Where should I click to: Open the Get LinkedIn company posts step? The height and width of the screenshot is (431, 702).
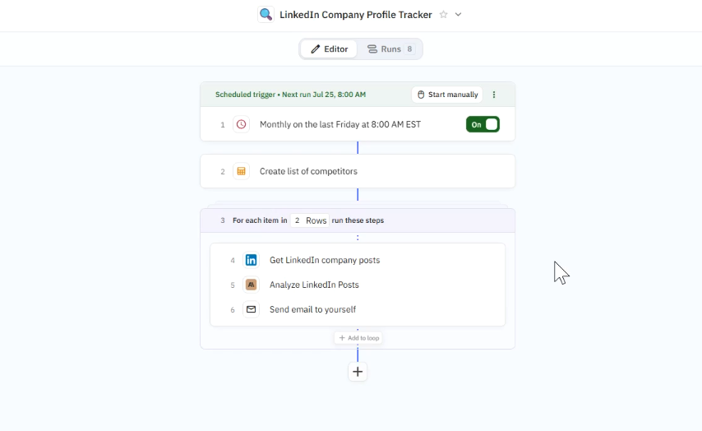click(x=358, y=260)
